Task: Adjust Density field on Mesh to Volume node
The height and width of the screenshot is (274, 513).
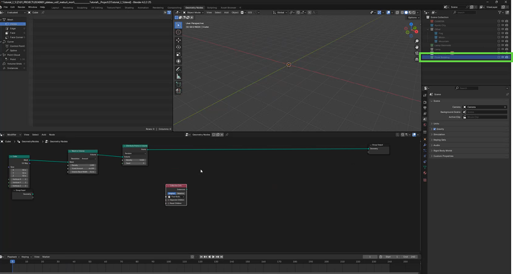Action: (x=83, y=165)
